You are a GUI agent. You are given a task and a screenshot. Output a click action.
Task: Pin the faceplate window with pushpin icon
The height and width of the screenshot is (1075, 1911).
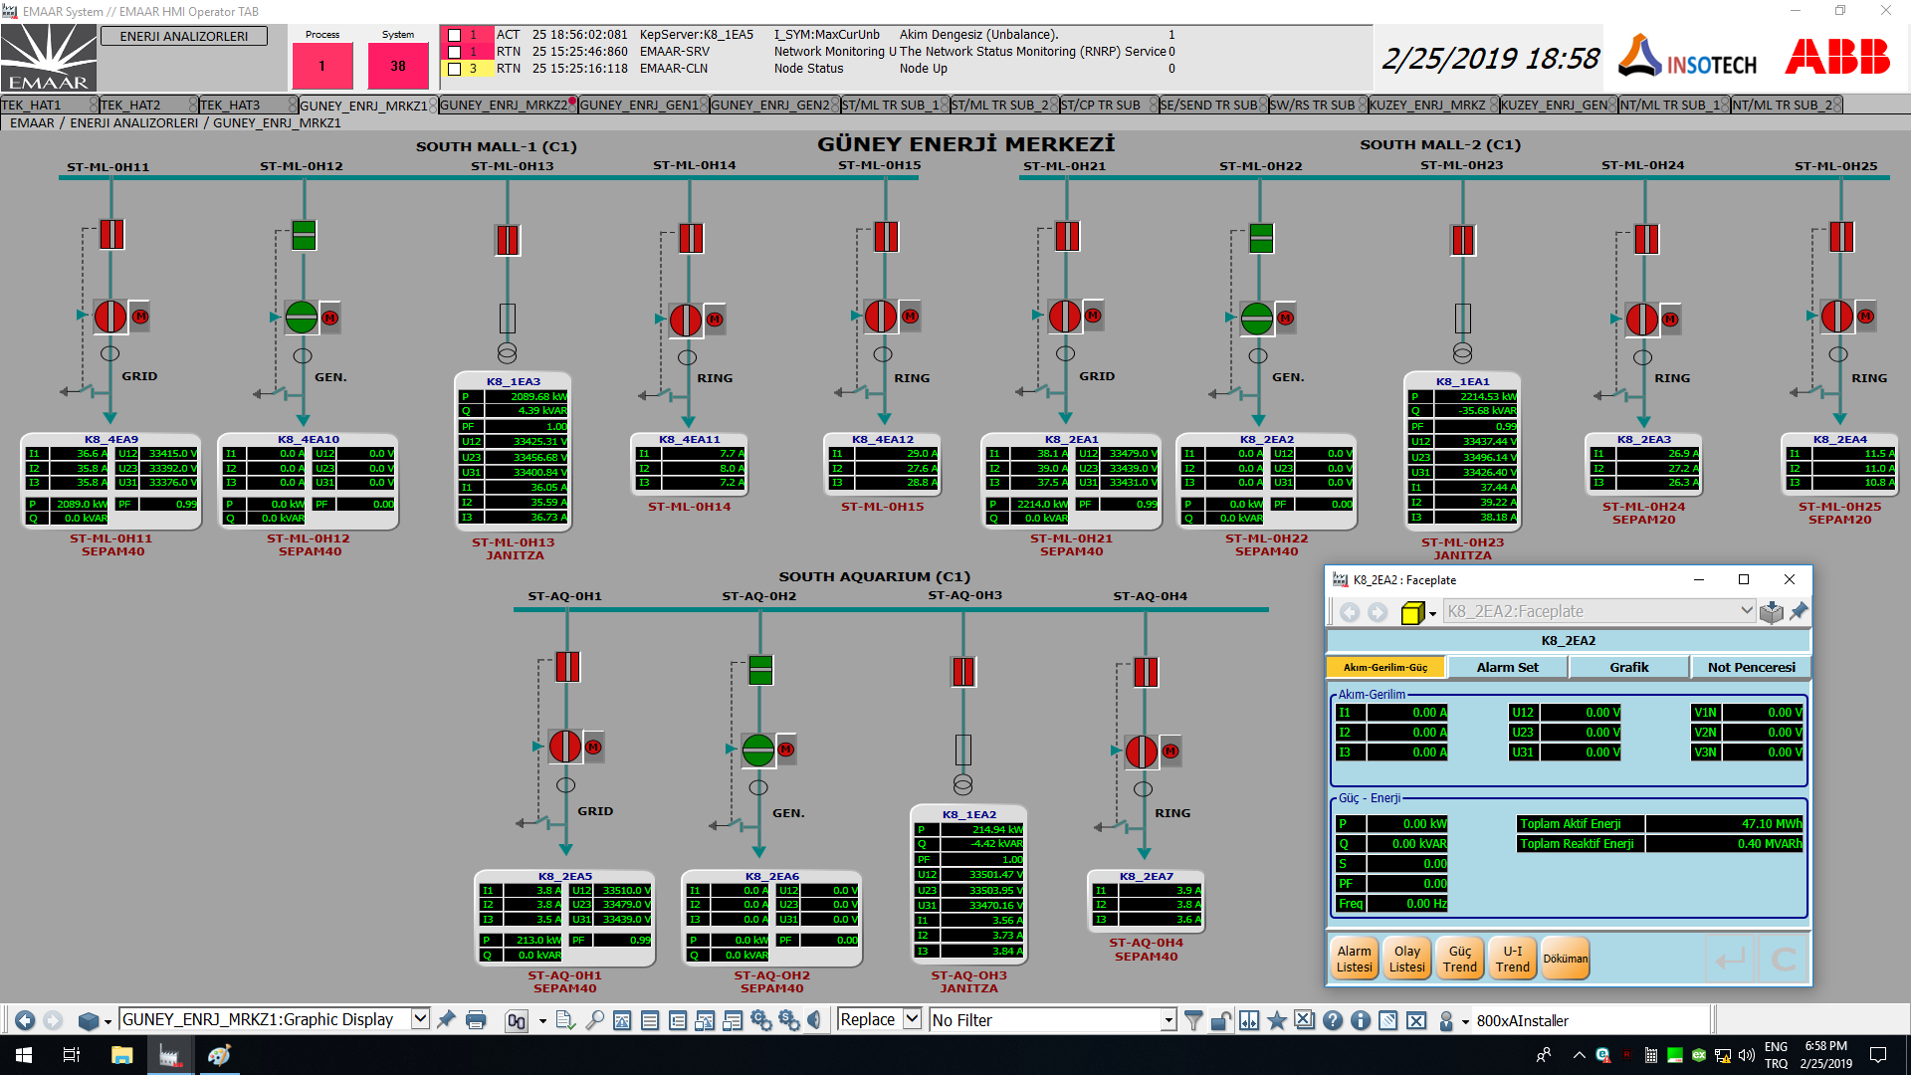tap(1799, 612)
